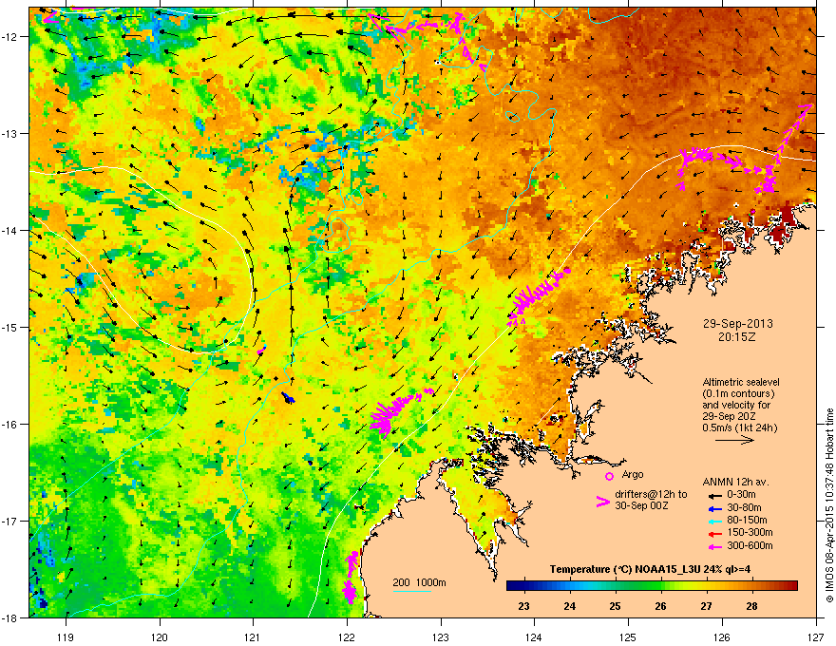This screenshot has width=836, height=646.
Task: Click the '30-80m' depth label
Action: 744,507
